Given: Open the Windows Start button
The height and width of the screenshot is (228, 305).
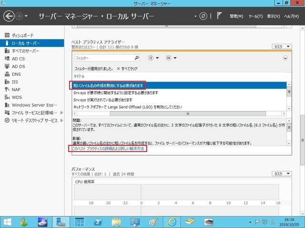Looking at the screenshot, I should 8,222.
